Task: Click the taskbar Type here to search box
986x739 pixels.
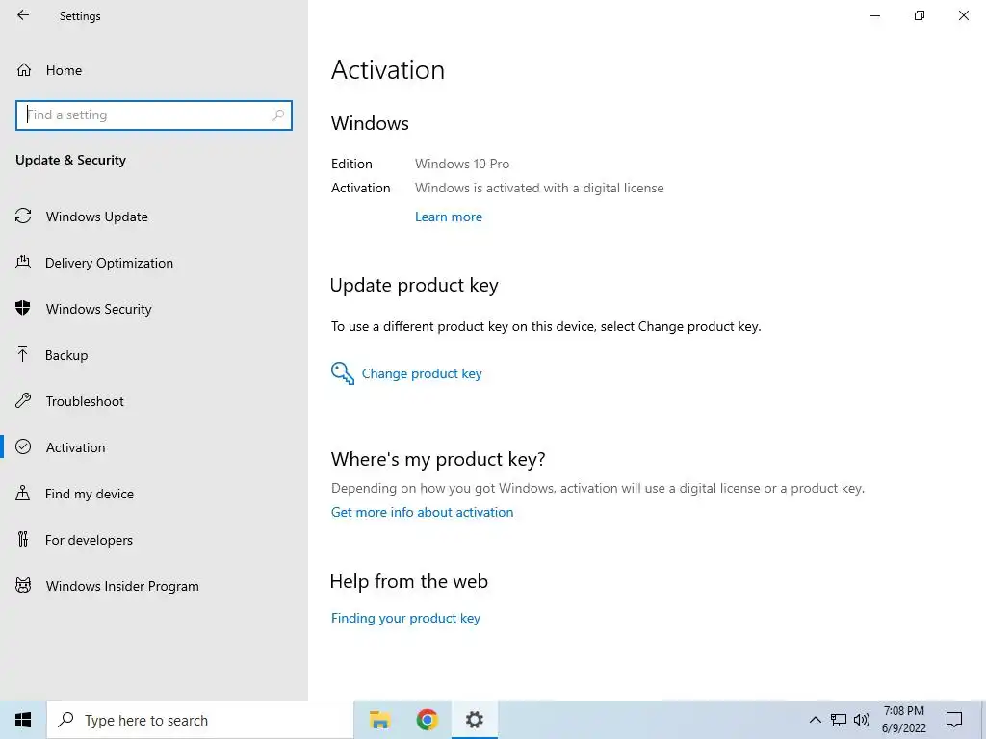Action: coord(200,720)
